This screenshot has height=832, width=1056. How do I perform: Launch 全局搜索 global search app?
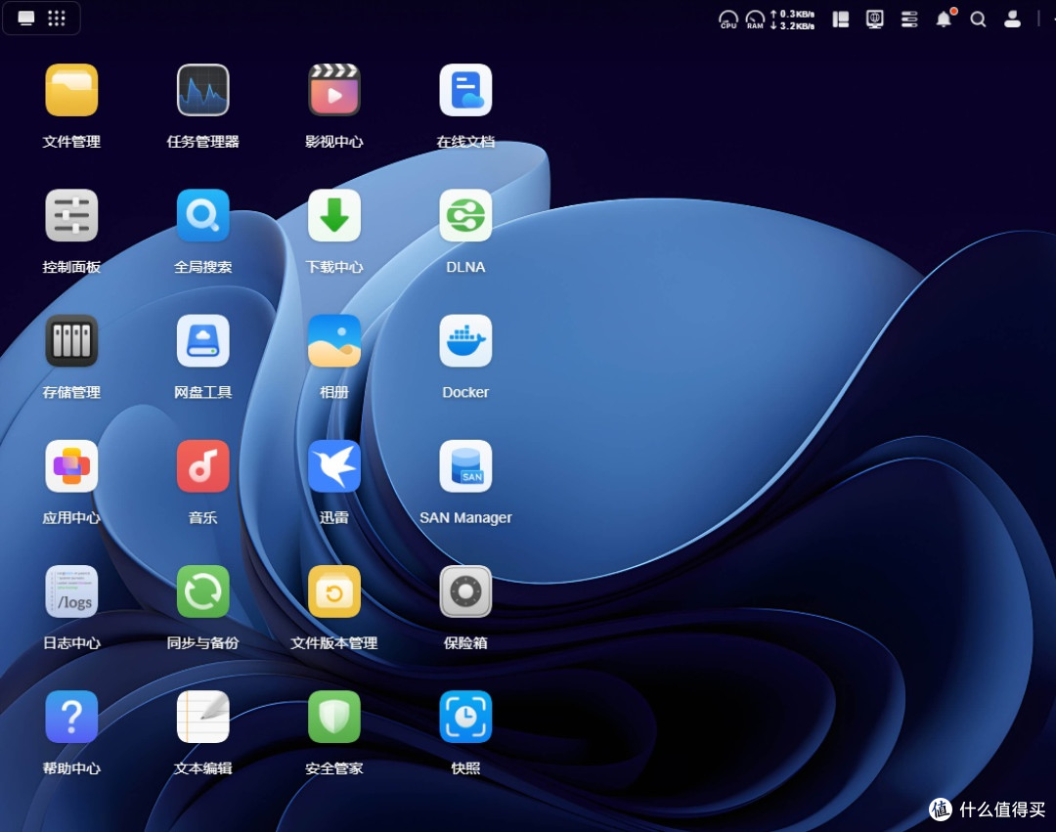(202, 215)
